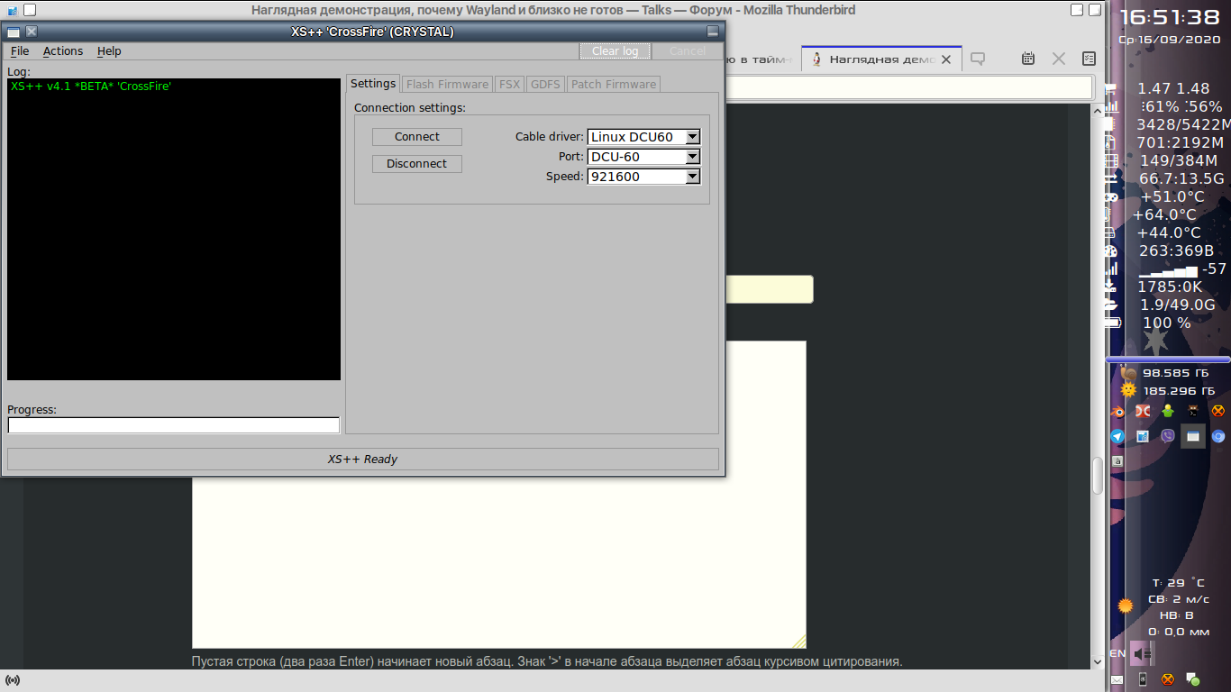Switch to the Flash Firmware tab

pos(447,84)
